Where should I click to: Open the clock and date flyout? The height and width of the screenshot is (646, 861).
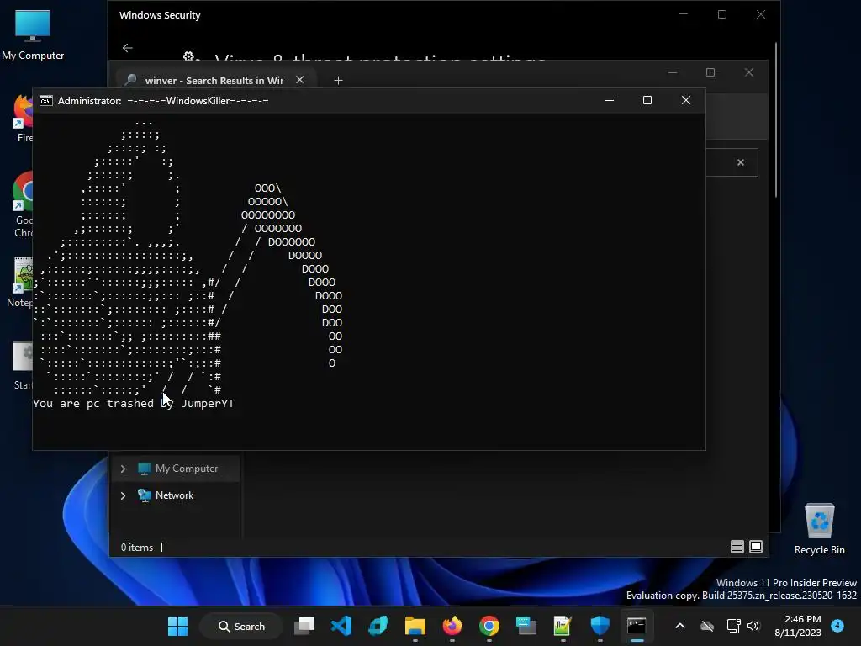798,626
